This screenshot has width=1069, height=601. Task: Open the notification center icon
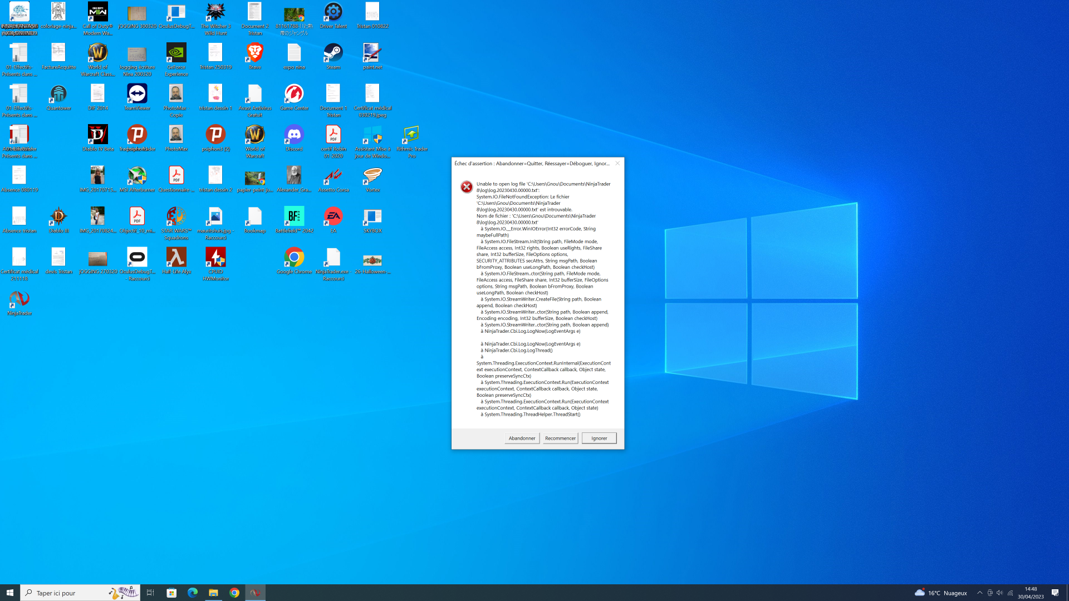1055,593
